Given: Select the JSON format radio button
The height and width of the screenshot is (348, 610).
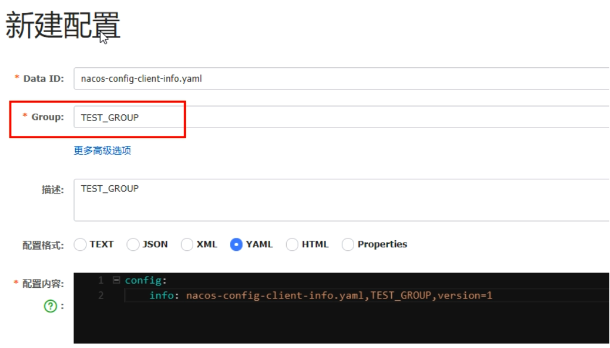Looking at the screenshot, I should (132, 244).
